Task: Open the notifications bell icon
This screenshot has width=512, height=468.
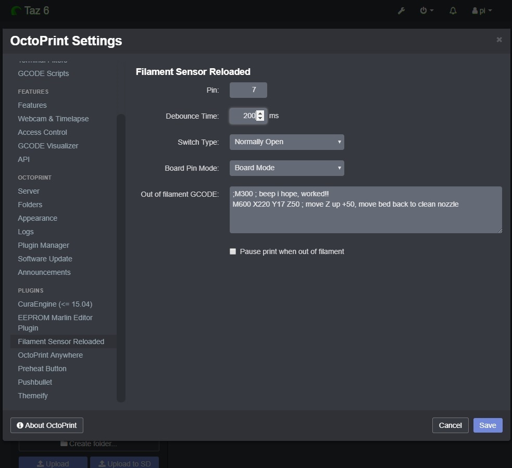Action: 453,11
